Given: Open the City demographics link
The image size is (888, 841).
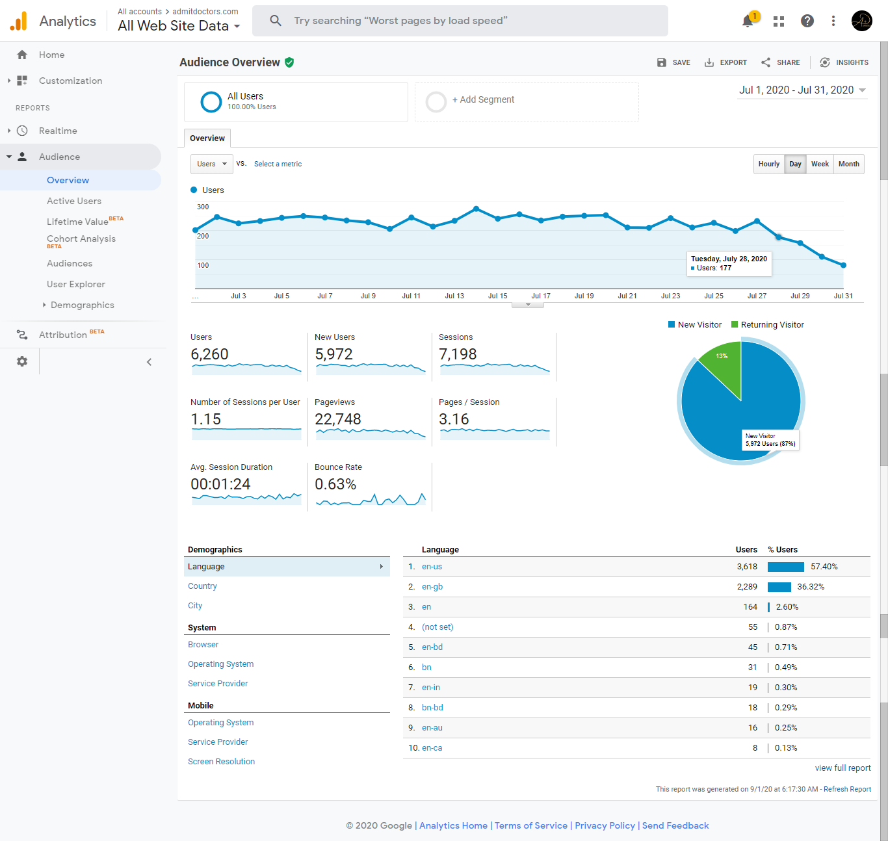Looking at the screenshot, I should tap(195, 606).
